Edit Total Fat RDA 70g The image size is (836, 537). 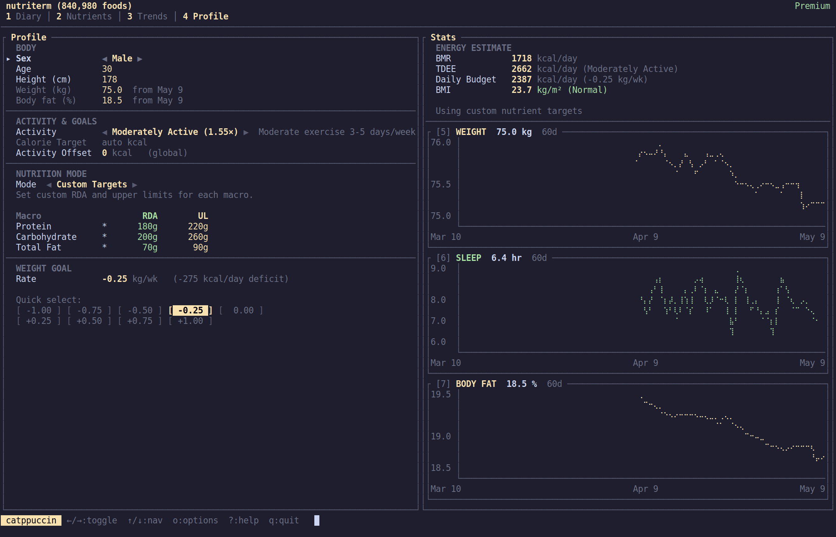point(150,247)
